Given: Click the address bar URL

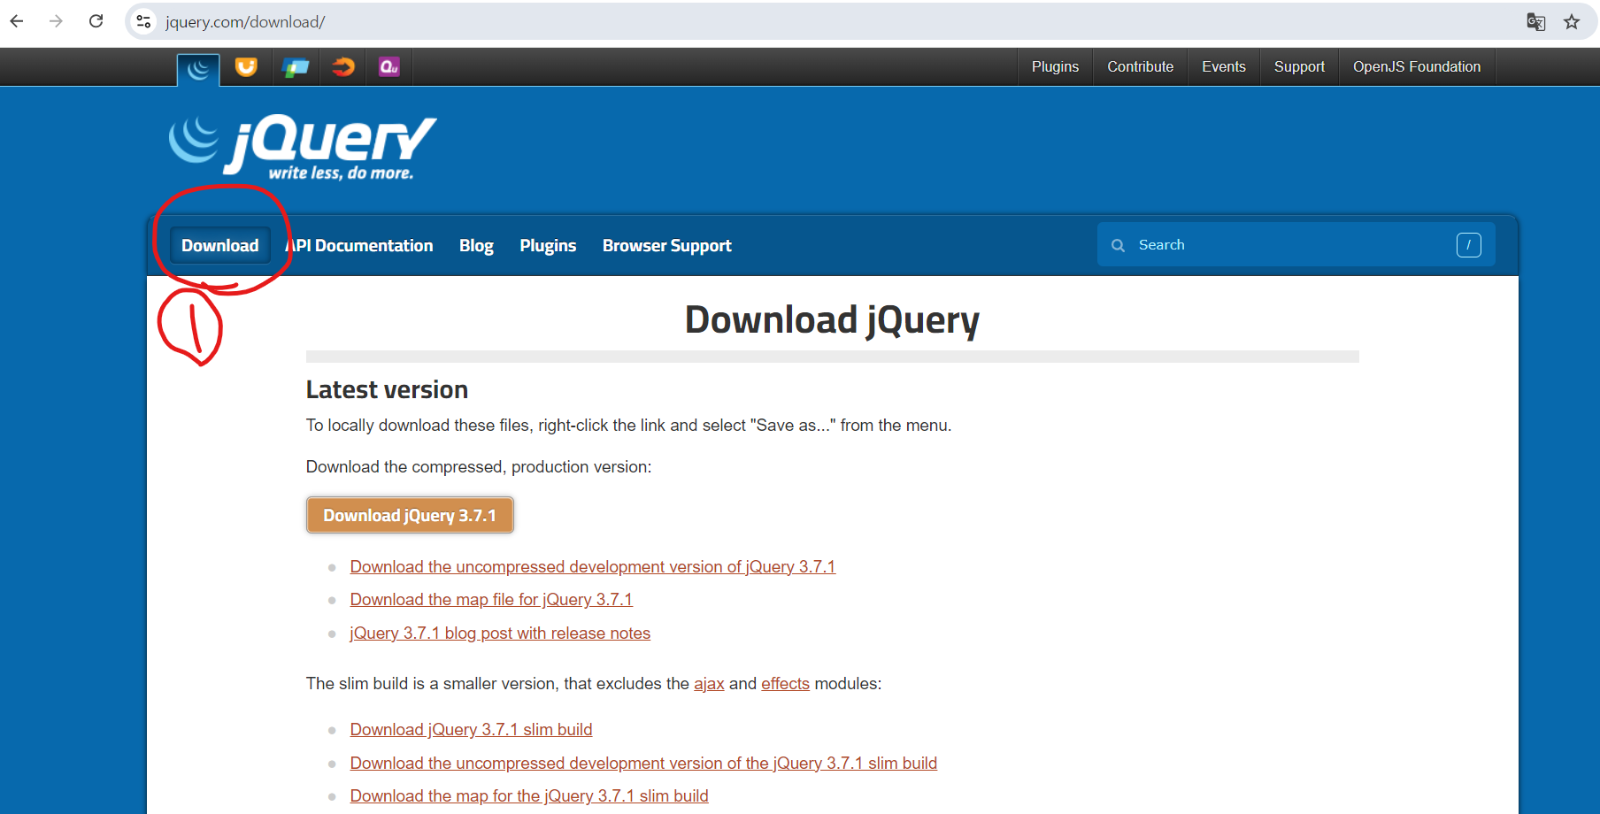Looking at the screenshot, I should point(245,22).
